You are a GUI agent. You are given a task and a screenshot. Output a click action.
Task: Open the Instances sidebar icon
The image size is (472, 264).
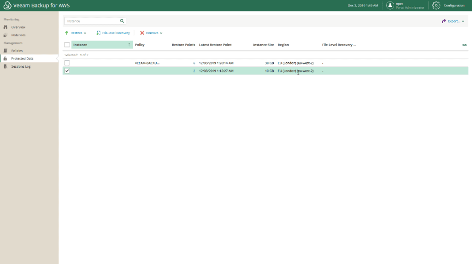tap(6, 35)
